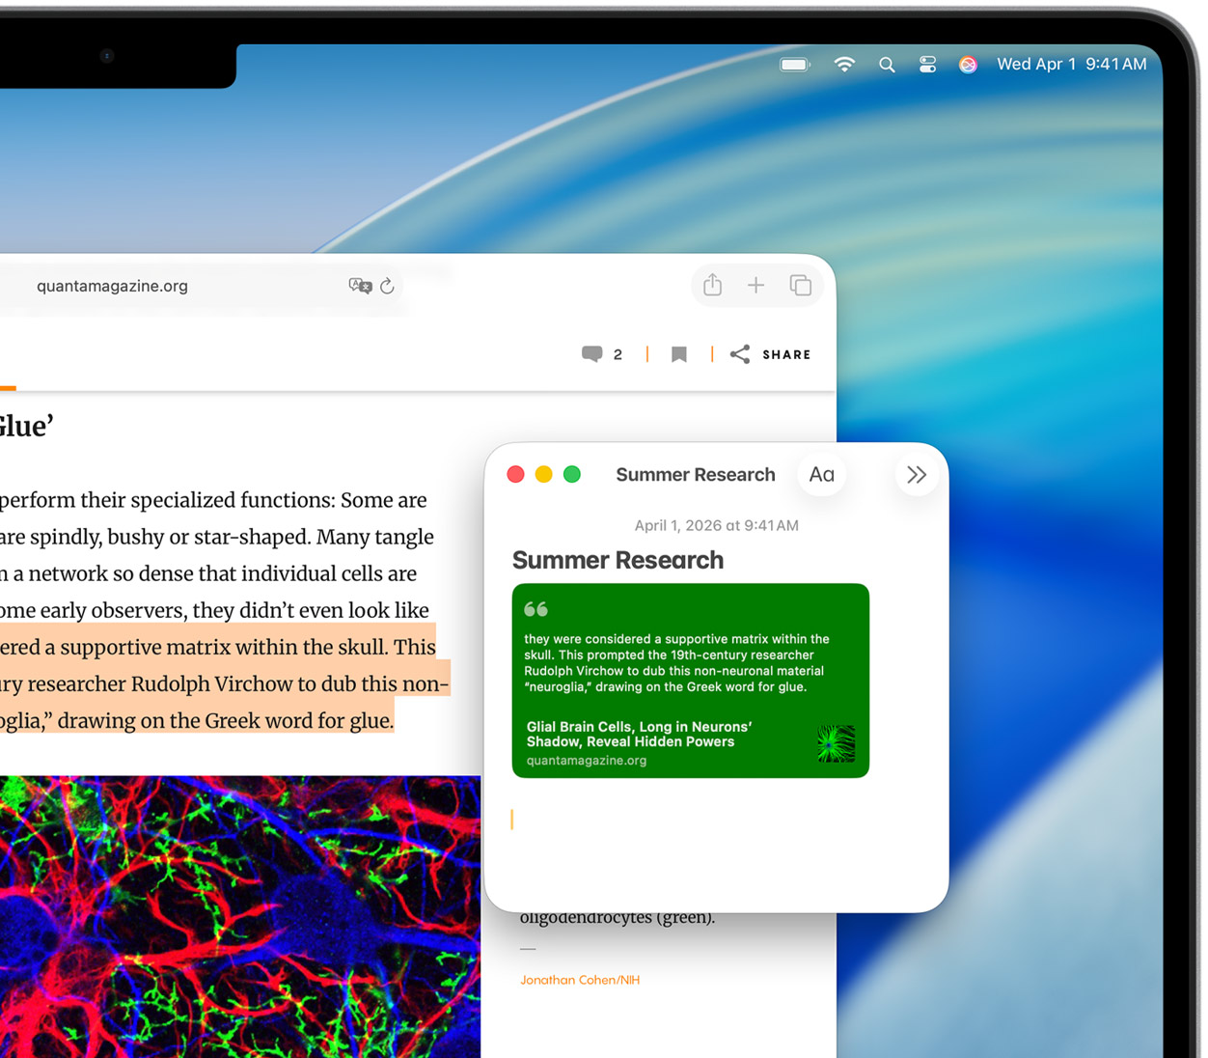This screenshot has height=1058, width=1208.
Task: Click the Jonathan Cohen/NIH credit link
Action: coord(580,980)
